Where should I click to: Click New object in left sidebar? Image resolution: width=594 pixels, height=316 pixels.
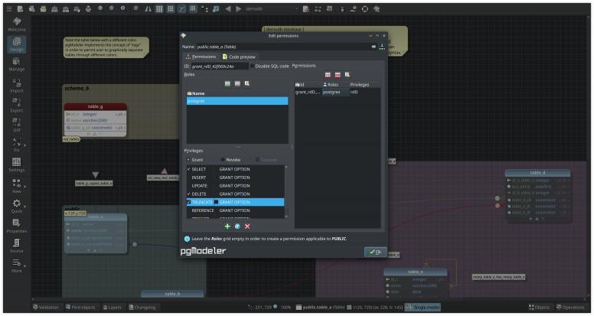[x=17, y=186]
